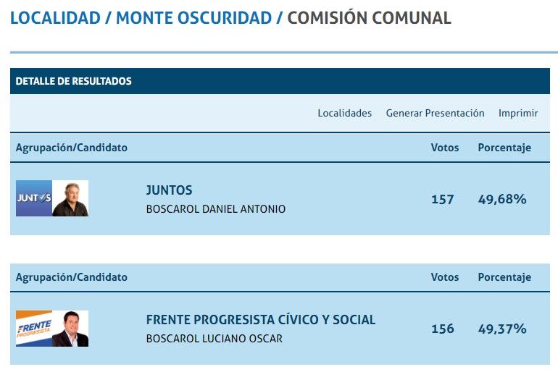Go to the LOCALIDAD breadcrumb
558x372 pixels.
point(55,18)
